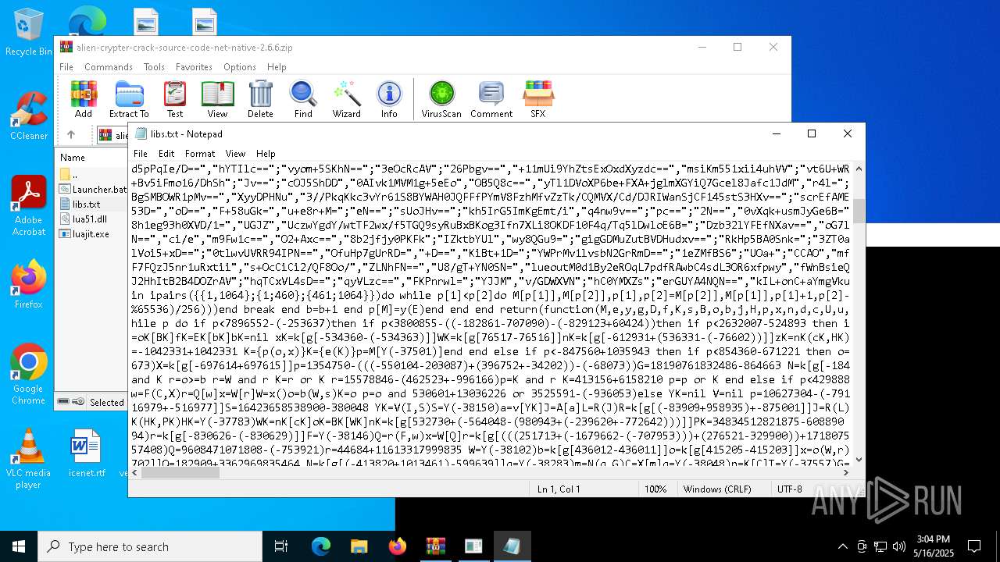This screenshot has width=1000, height=562.
Task: Click the Delete trash icon in WinRAR
Action: point(260,99)
